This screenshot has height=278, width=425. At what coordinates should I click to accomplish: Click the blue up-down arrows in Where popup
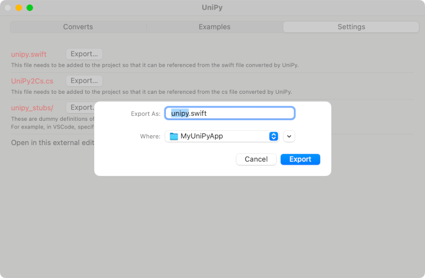click(273, 136)
